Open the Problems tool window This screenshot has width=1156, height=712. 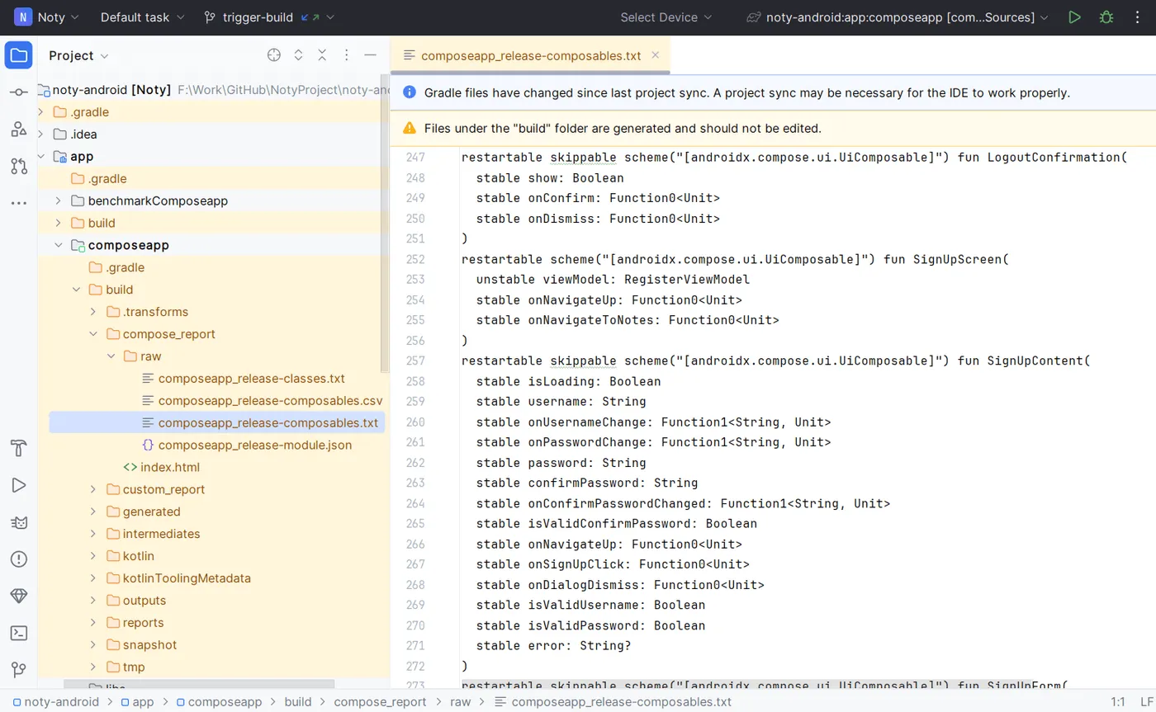[x=19, y=559]
